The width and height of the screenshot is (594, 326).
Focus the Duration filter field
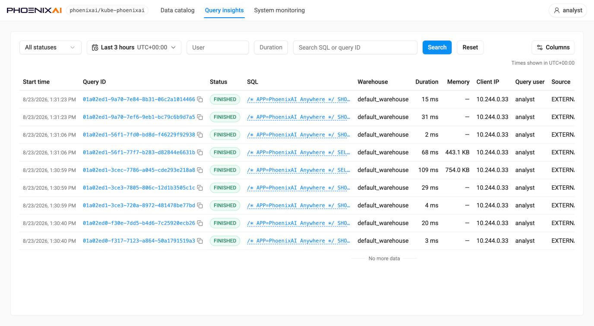[x=271, y=47]
